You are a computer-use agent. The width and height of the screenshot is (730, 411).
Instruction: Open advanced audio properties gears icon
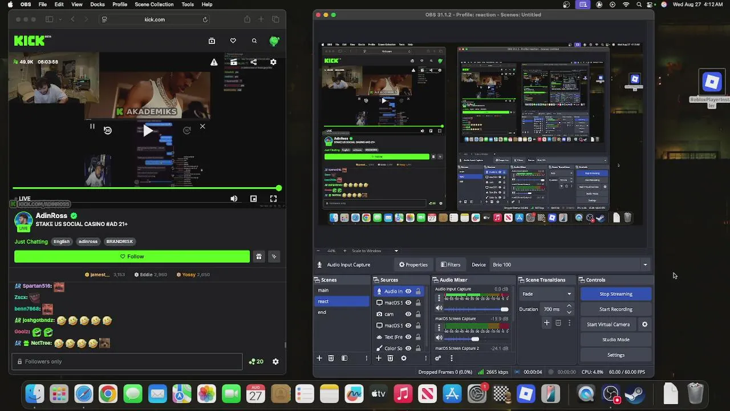pos(438,358)
